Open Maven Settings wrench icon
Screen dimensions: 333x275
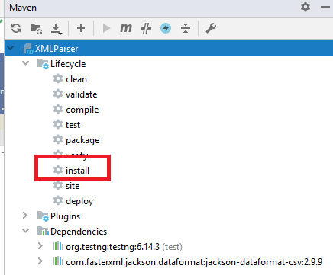coord(211,28)
